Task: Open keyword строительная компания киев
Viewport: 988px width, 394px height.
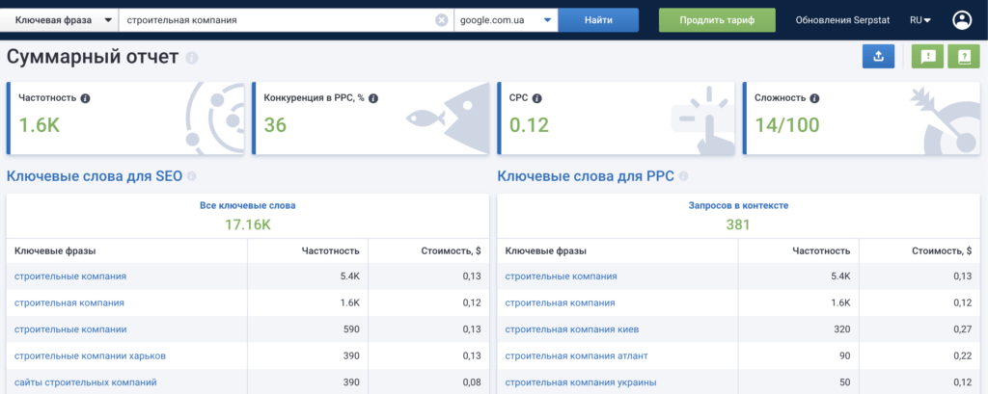Action: 572,329
